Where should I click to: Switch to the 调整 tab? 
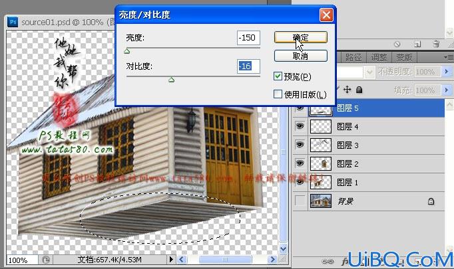379,58
